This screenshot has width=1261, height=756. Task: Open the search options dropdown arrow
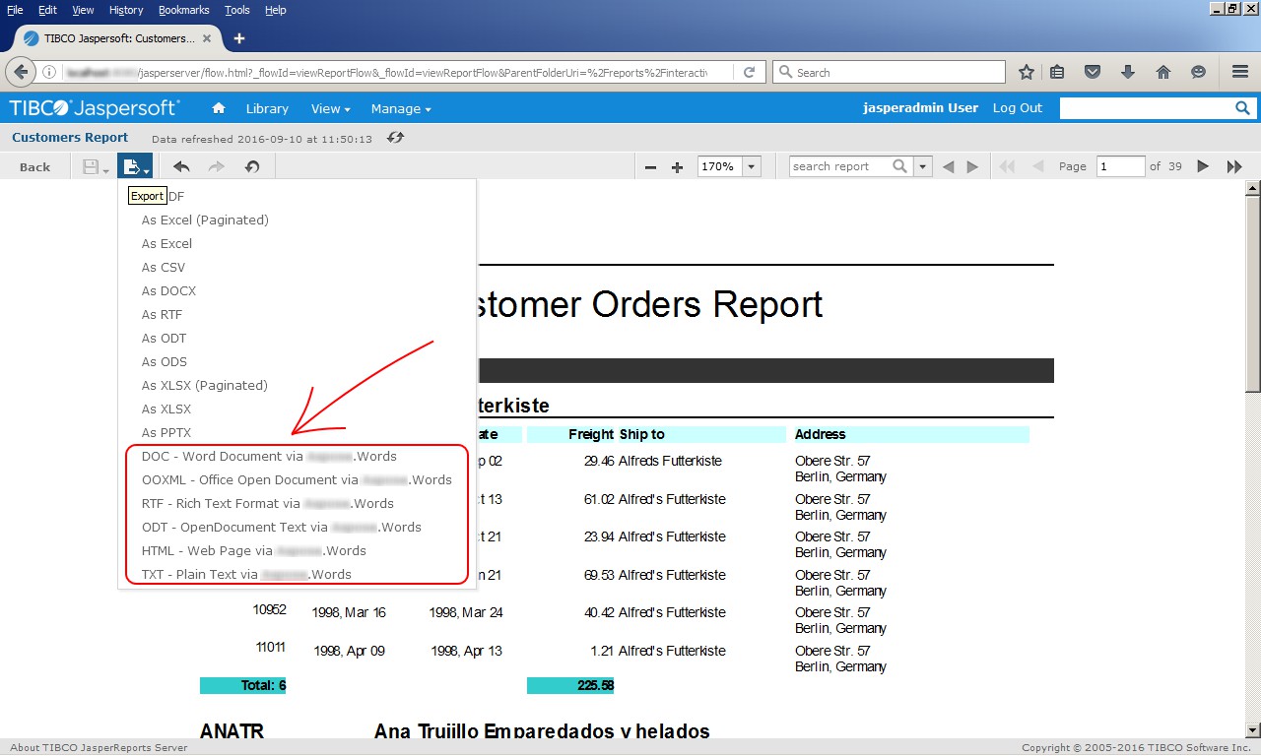922,167
